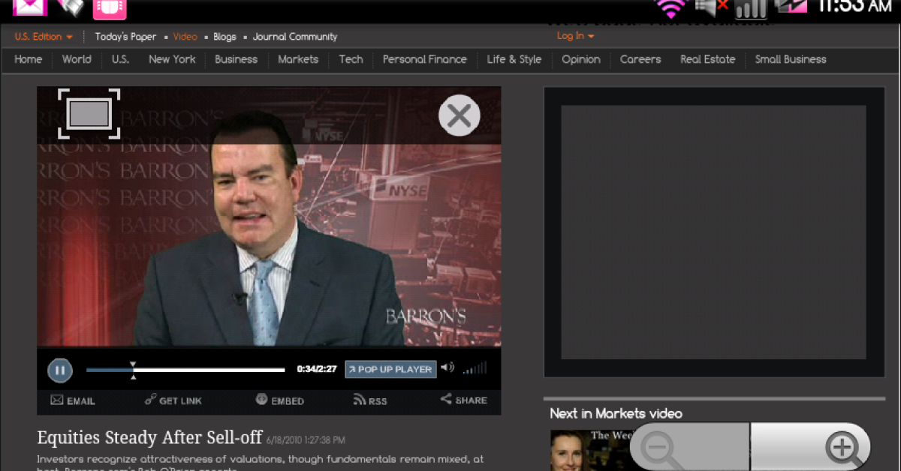Open the Pop Up Player
The height and width of the screenshot is (471, 901).
tap(390, 369)
